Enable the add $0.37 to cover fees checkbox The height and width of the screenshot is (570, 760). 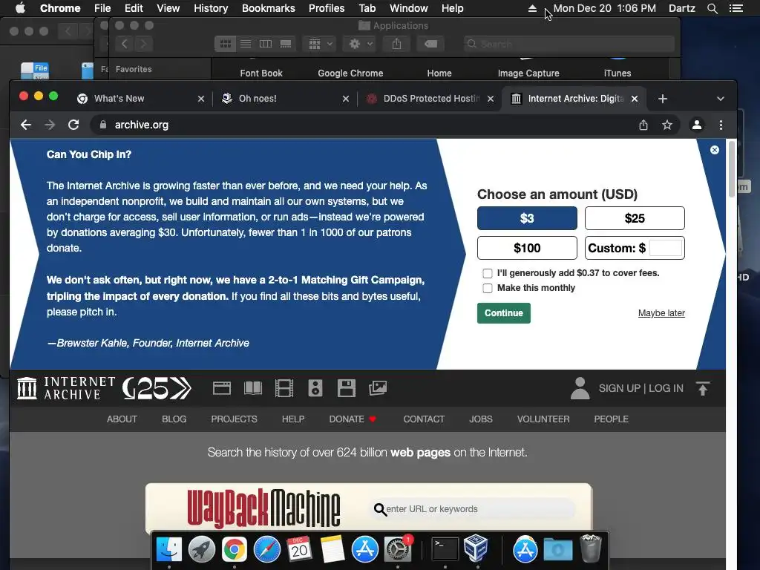coord(488,273)
